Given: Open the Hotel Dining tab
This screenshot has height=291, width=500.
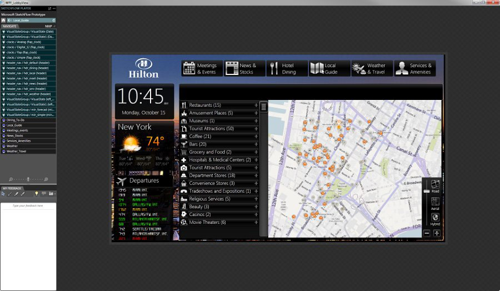Looking at the screenshot, I should coord(287,68).
